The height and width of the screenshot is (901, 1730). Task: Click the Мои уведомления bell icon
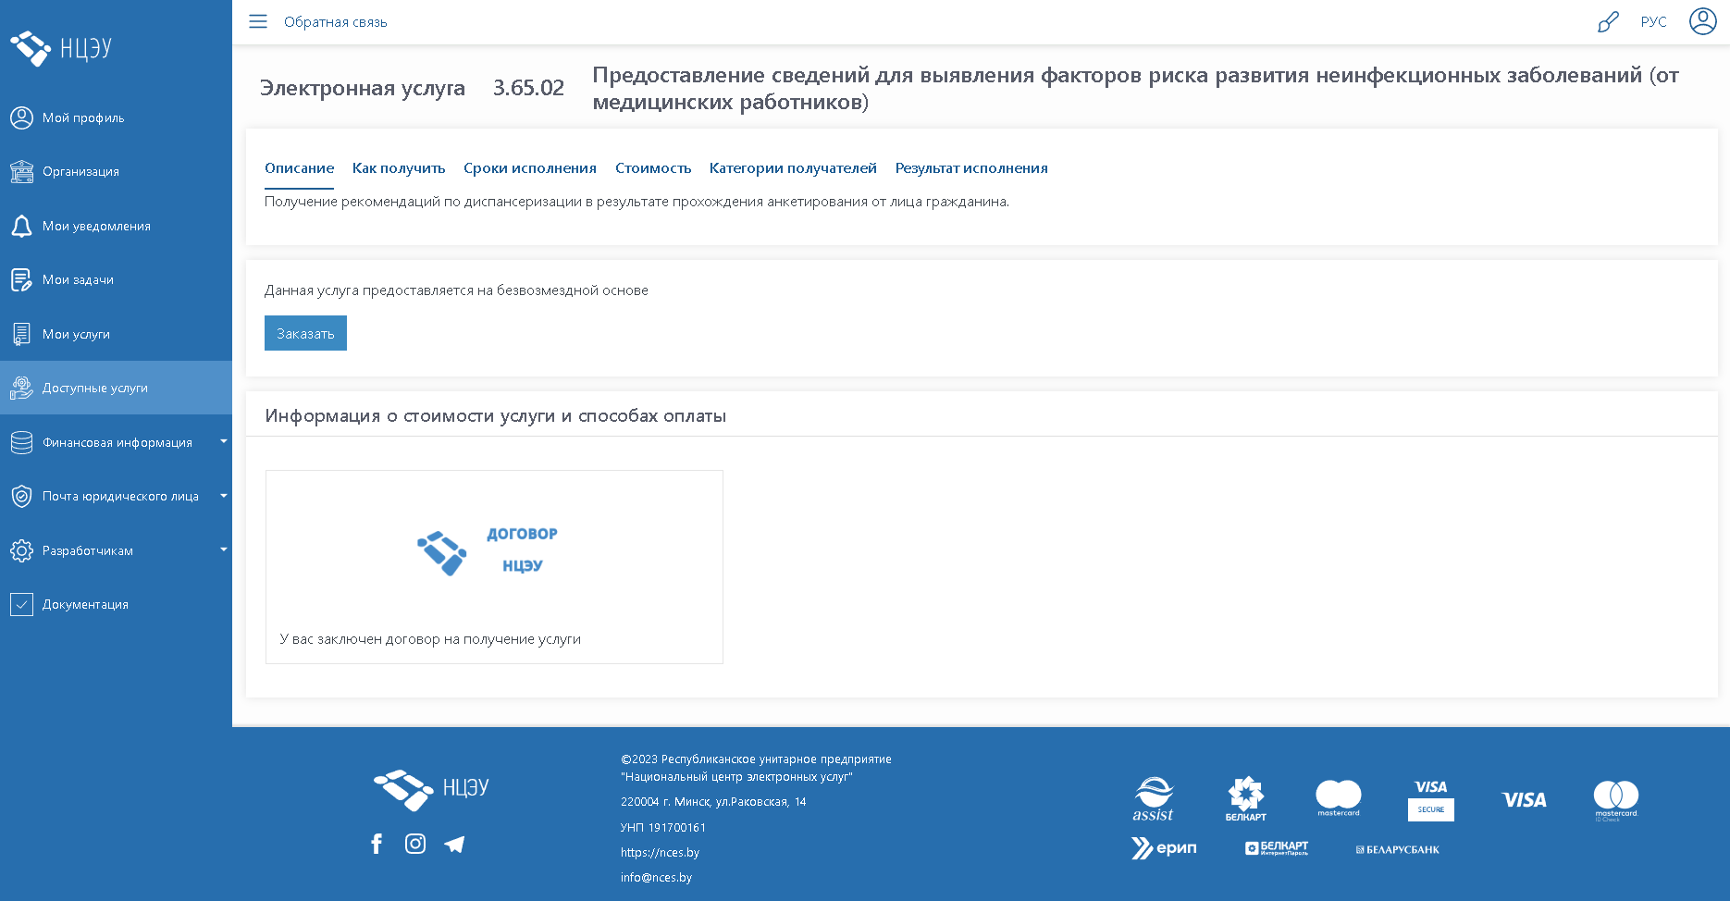point(21,226)
